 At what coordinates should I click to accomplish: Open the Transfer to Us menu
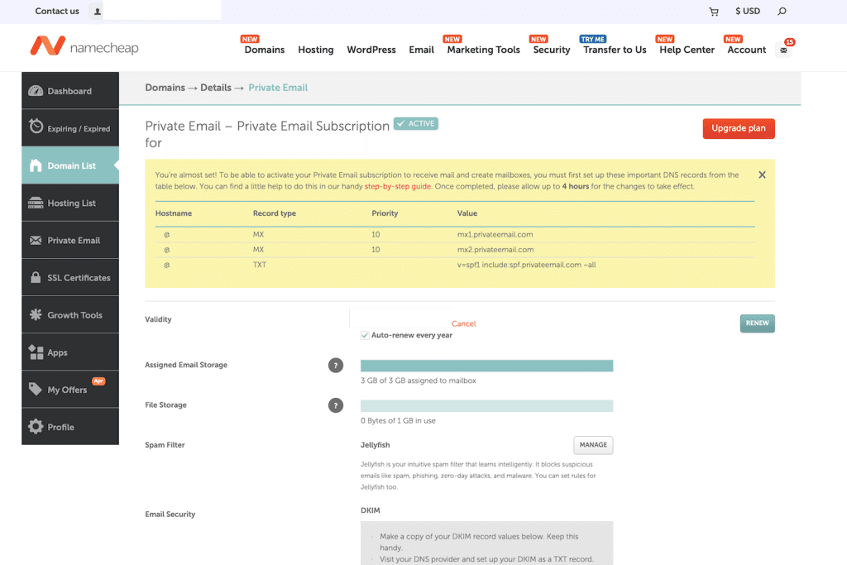tap(615, 49)
